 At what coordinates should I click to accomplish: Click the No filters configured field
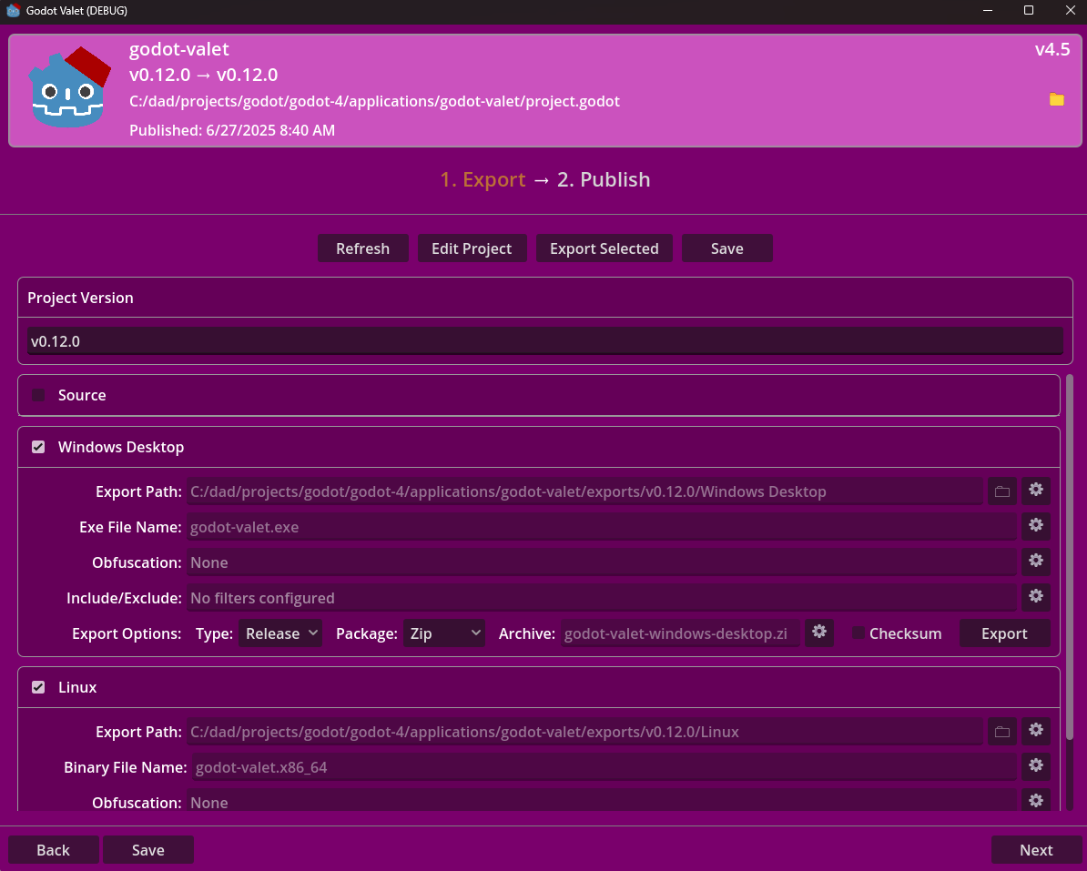click(x=601, y=597)
